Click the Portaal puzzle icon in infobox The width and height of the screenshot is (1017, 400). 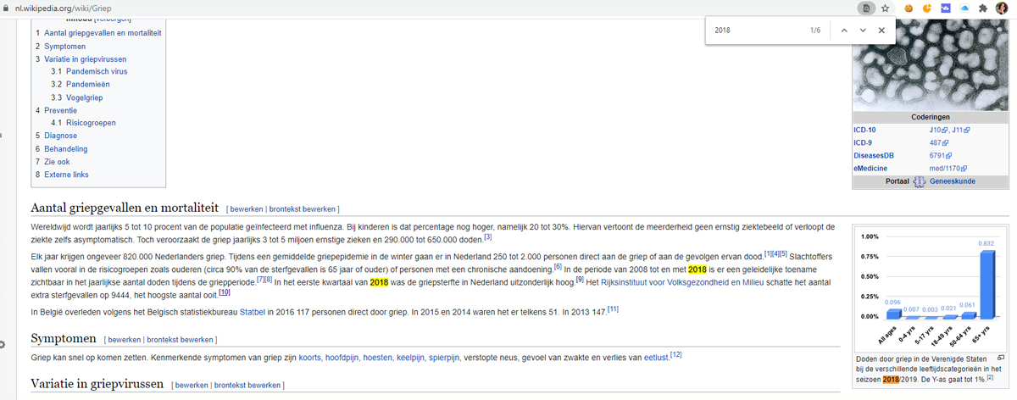pyautogui.click(x=919, y=181)
